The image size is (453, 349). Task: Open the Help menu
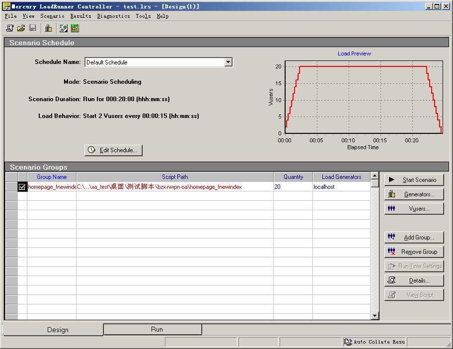[x=162, y=16]
